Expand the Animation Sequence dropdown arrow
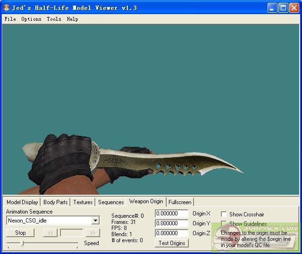Viewport: 302px width, 254px height. coord(95,221)
